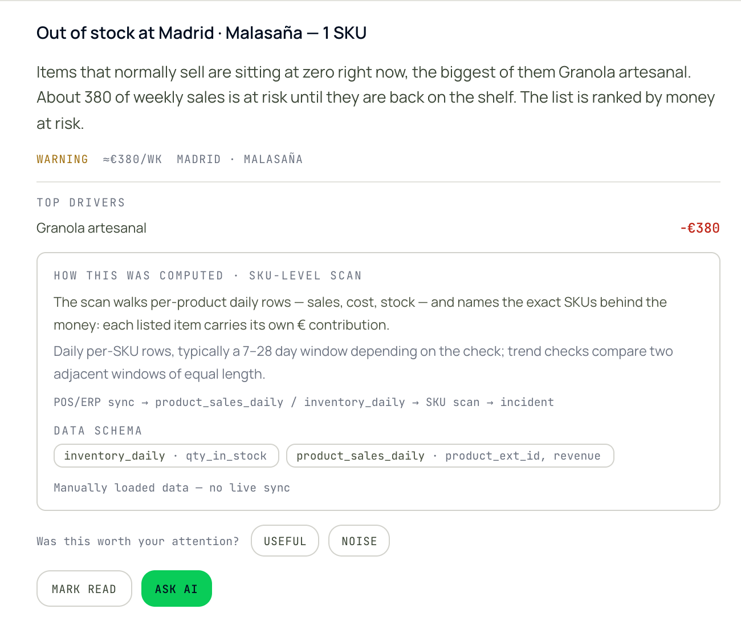The image size is (741, 625).
Task: Click the TOP DRIVERS section header
Action: [x=81, y=202]
